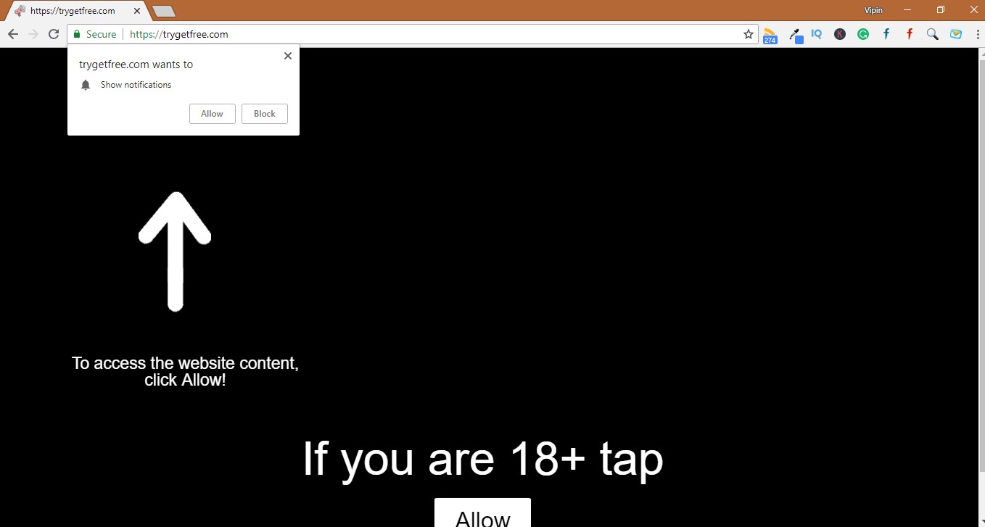Viewport: 985px width, 527px height.
Task: Open the IQ extension in the toolbar
Action: [x=816, y=34]
